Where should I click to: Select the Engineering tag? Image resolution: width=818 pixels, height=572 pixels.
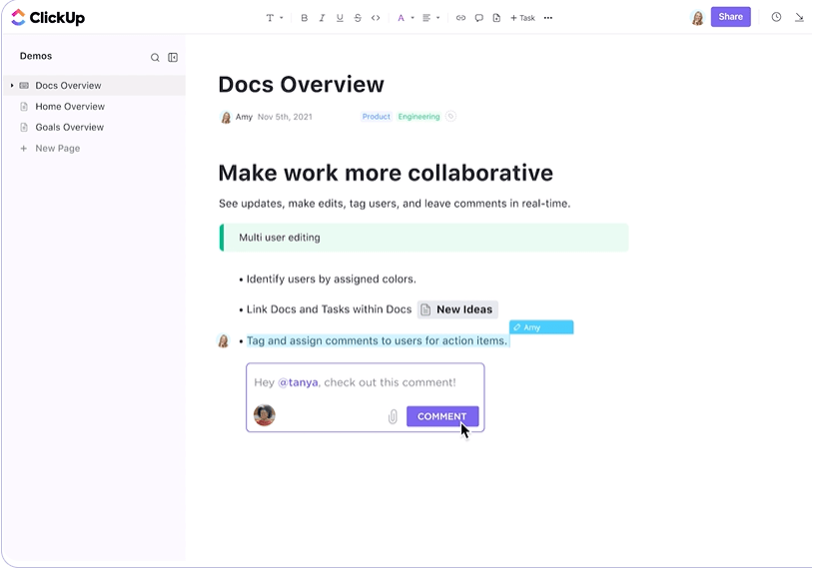(418, 116)
